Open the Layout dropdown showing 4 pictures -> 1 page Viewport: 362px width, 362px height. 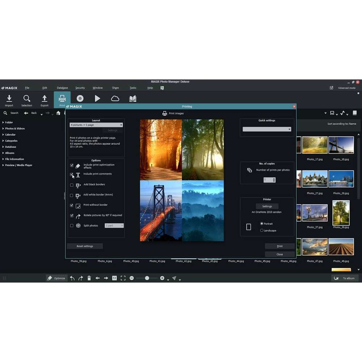pos(96,125)
